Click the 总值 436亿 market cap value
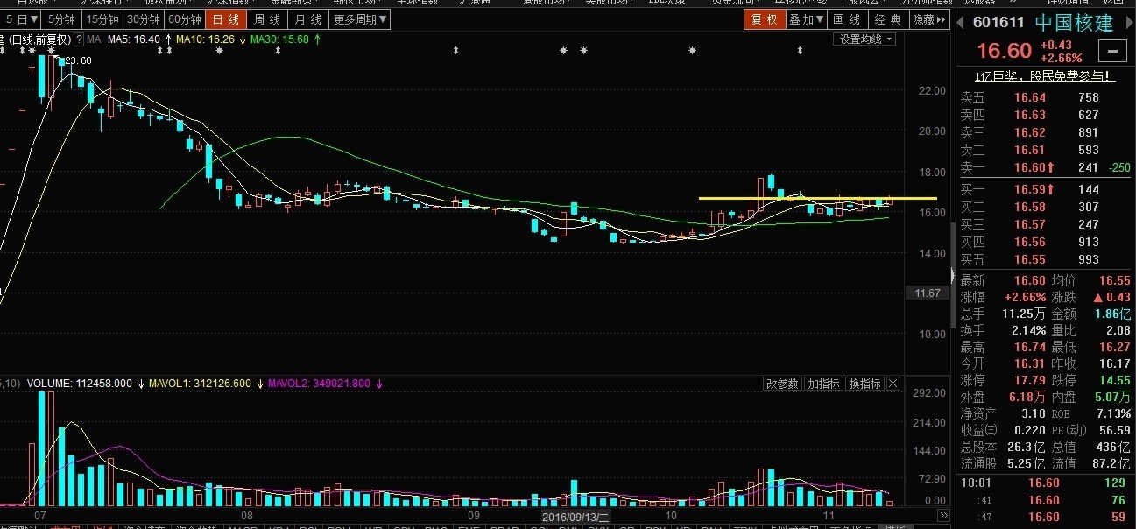 [1114, 447]
